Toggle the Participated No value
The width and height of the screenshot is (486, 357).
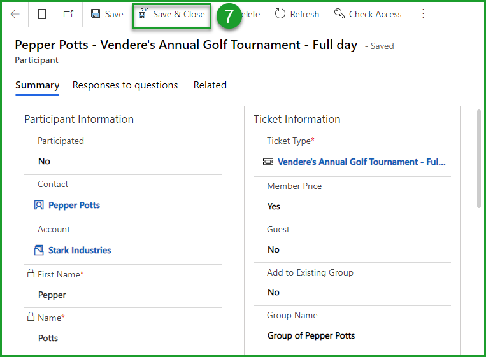[x=44, y=162]
